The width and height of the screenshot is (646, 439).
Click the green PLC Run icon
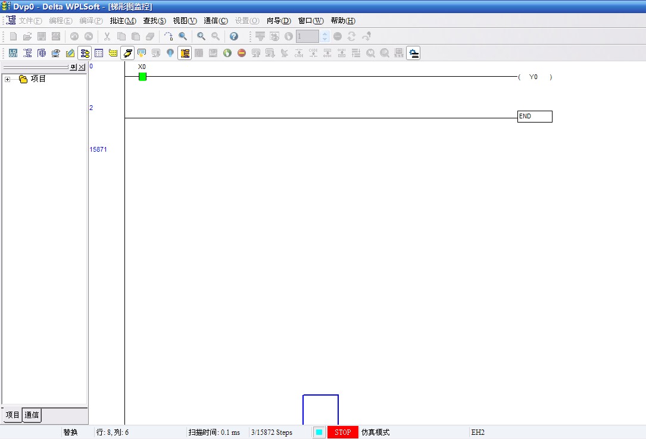pos(227,53)
